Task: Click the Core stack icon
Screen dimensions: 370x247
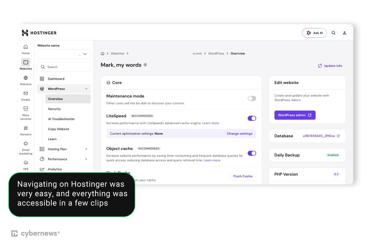Action: point(108,83)
